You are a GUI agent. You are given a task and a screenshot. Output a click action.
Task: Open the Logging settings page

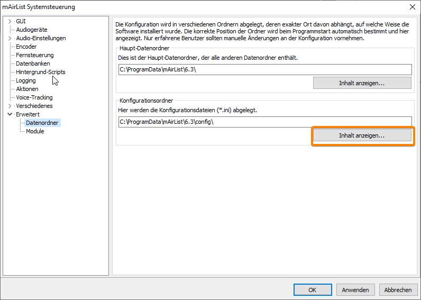(x=26, y=80)
